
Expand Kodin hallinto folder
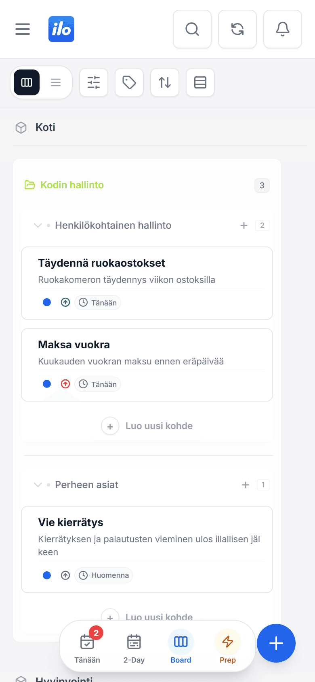pyautogui.click(x=64, y=185)
